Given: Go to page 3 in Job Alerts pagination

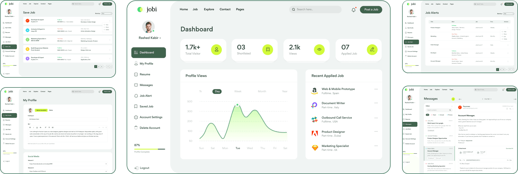Looking at the screenshot, I should (503, 69).
